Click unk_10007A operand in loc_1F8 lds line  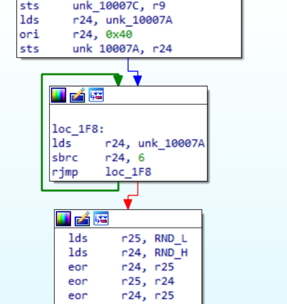click(171, 144)
